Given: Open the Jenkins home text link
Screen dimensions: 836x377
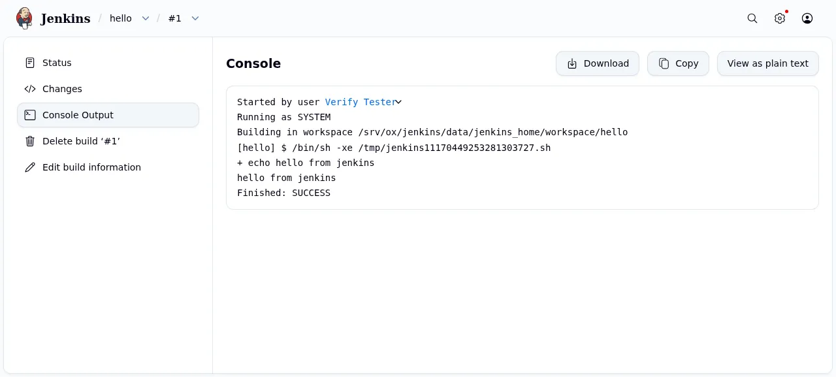Looking at the screenshot, I should (65, 18).
